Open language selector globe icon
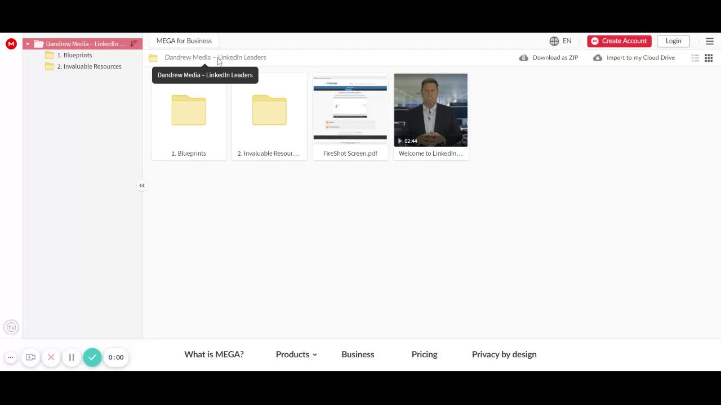Image resolution: width=721 pixels, height=405 pixels. pyautogui.click(x=554, y=41)
